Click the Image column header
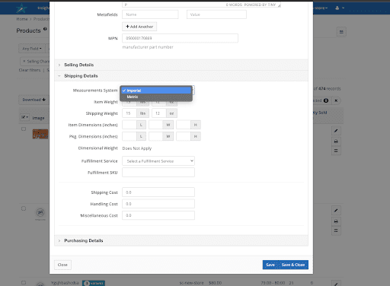390x286 pixels. click(38, 118)
